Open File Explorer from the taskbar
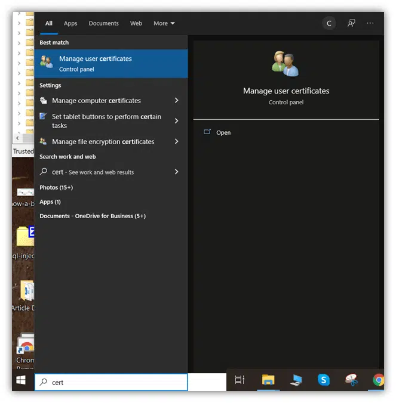Screen dimensions: 396x403 268,380
